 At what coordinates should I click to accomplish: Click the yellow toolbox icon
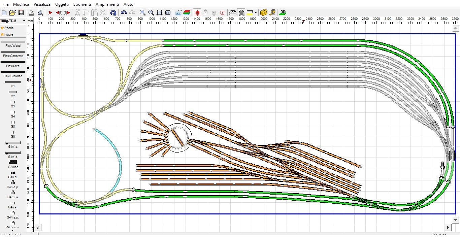pos(264,12)
